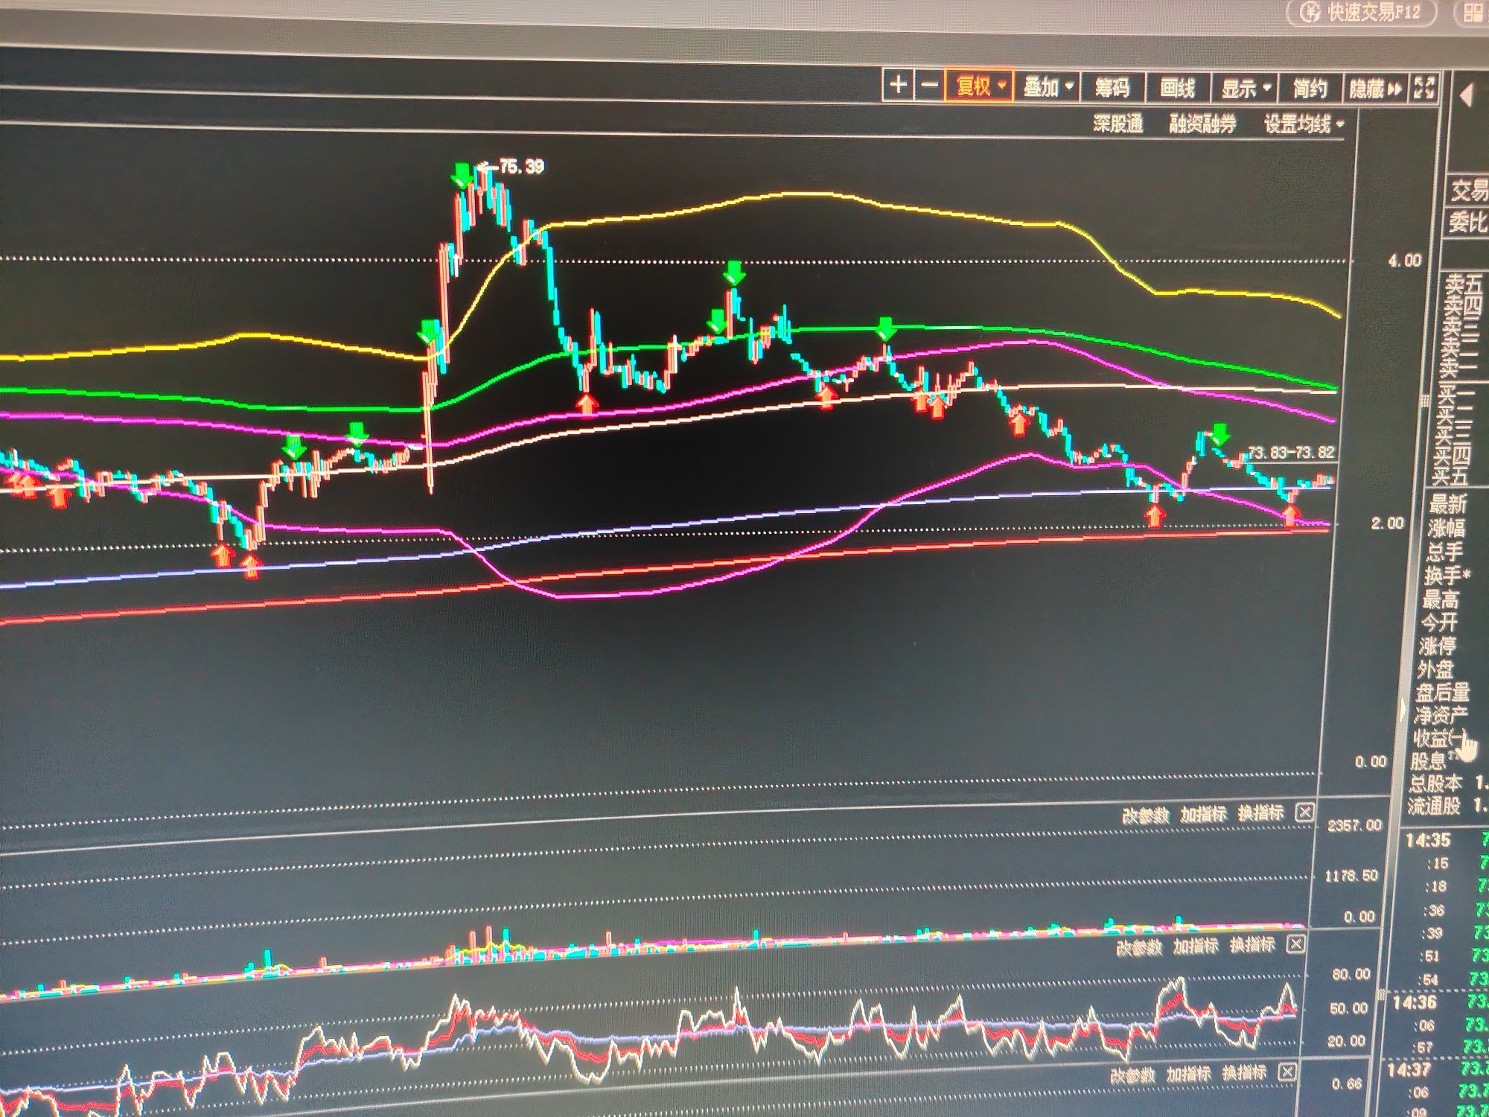This screenshot has width=1489, height=1117.
Task: Click 改参数 in bottom indicator pane
Action: [x=1132, y=1076]
